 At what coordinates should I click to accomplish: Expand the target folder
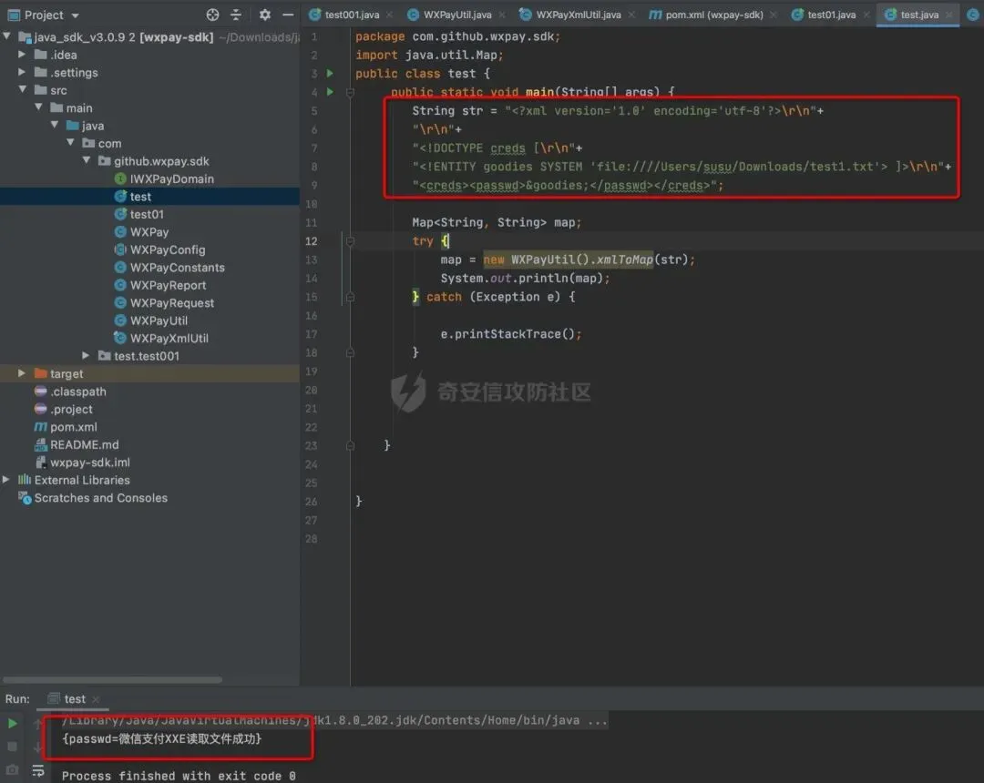point(22,373)
